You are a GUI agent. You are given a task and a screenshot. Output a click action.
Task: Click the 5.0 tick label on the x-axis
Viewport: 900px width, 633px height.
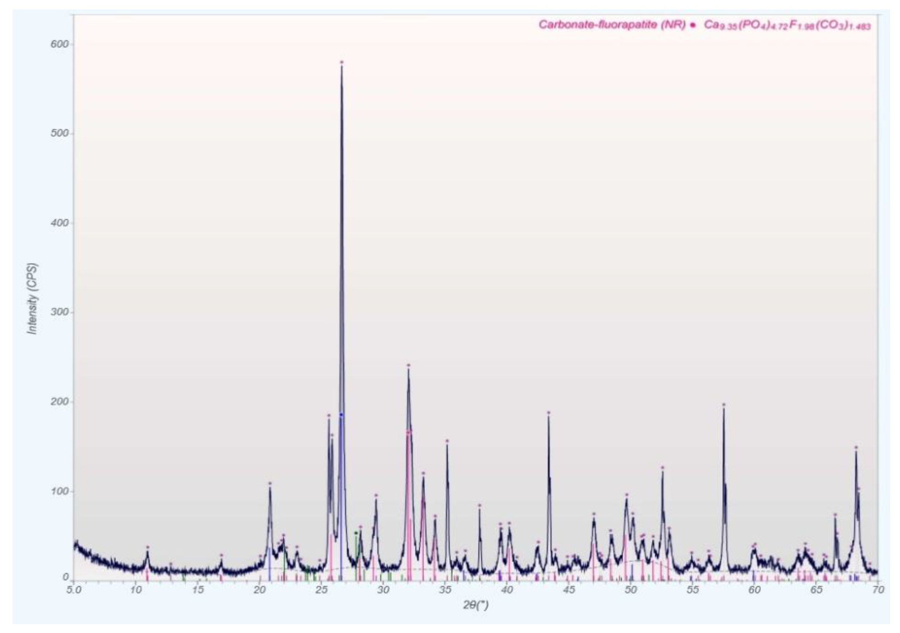74,590
